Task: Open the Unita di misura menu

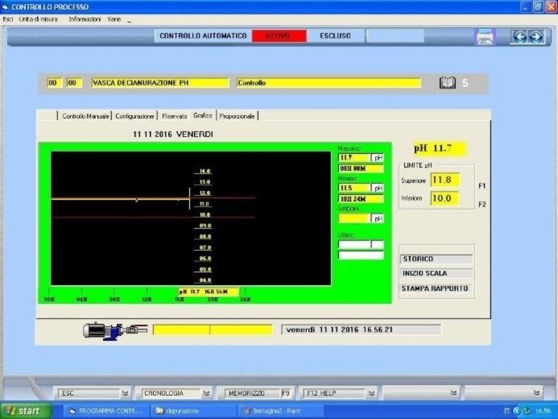Action: pos(38,19)
